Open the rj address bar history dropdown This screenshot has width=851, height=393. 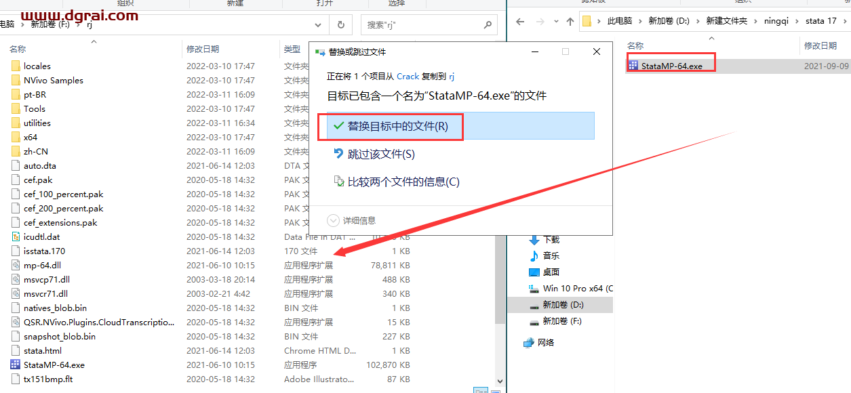(319, 25)
